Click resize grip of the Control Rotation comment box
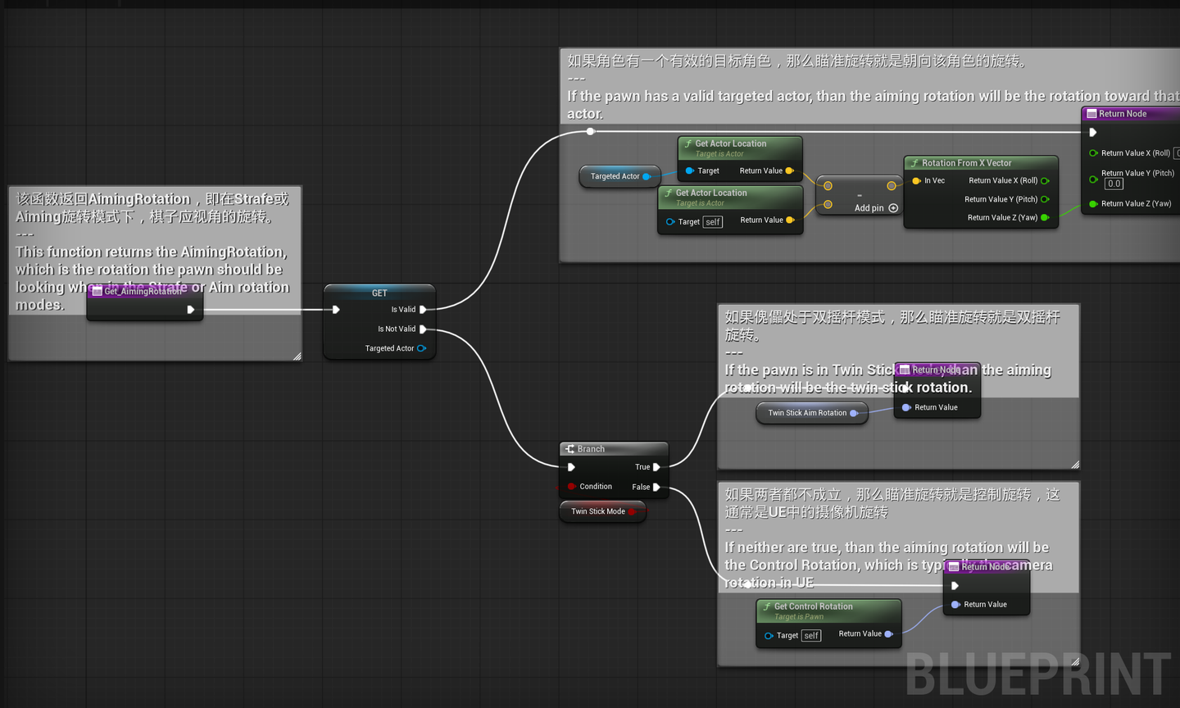Viewport: 1180px width, 708px height. (x=1075, y=661)
